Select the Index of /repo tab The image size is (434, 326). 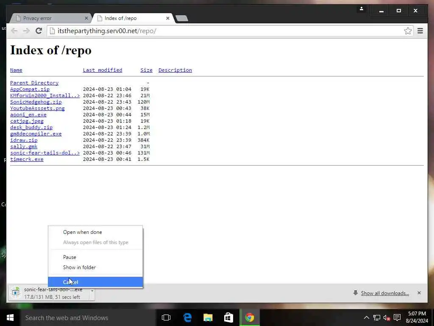(134, 18)
